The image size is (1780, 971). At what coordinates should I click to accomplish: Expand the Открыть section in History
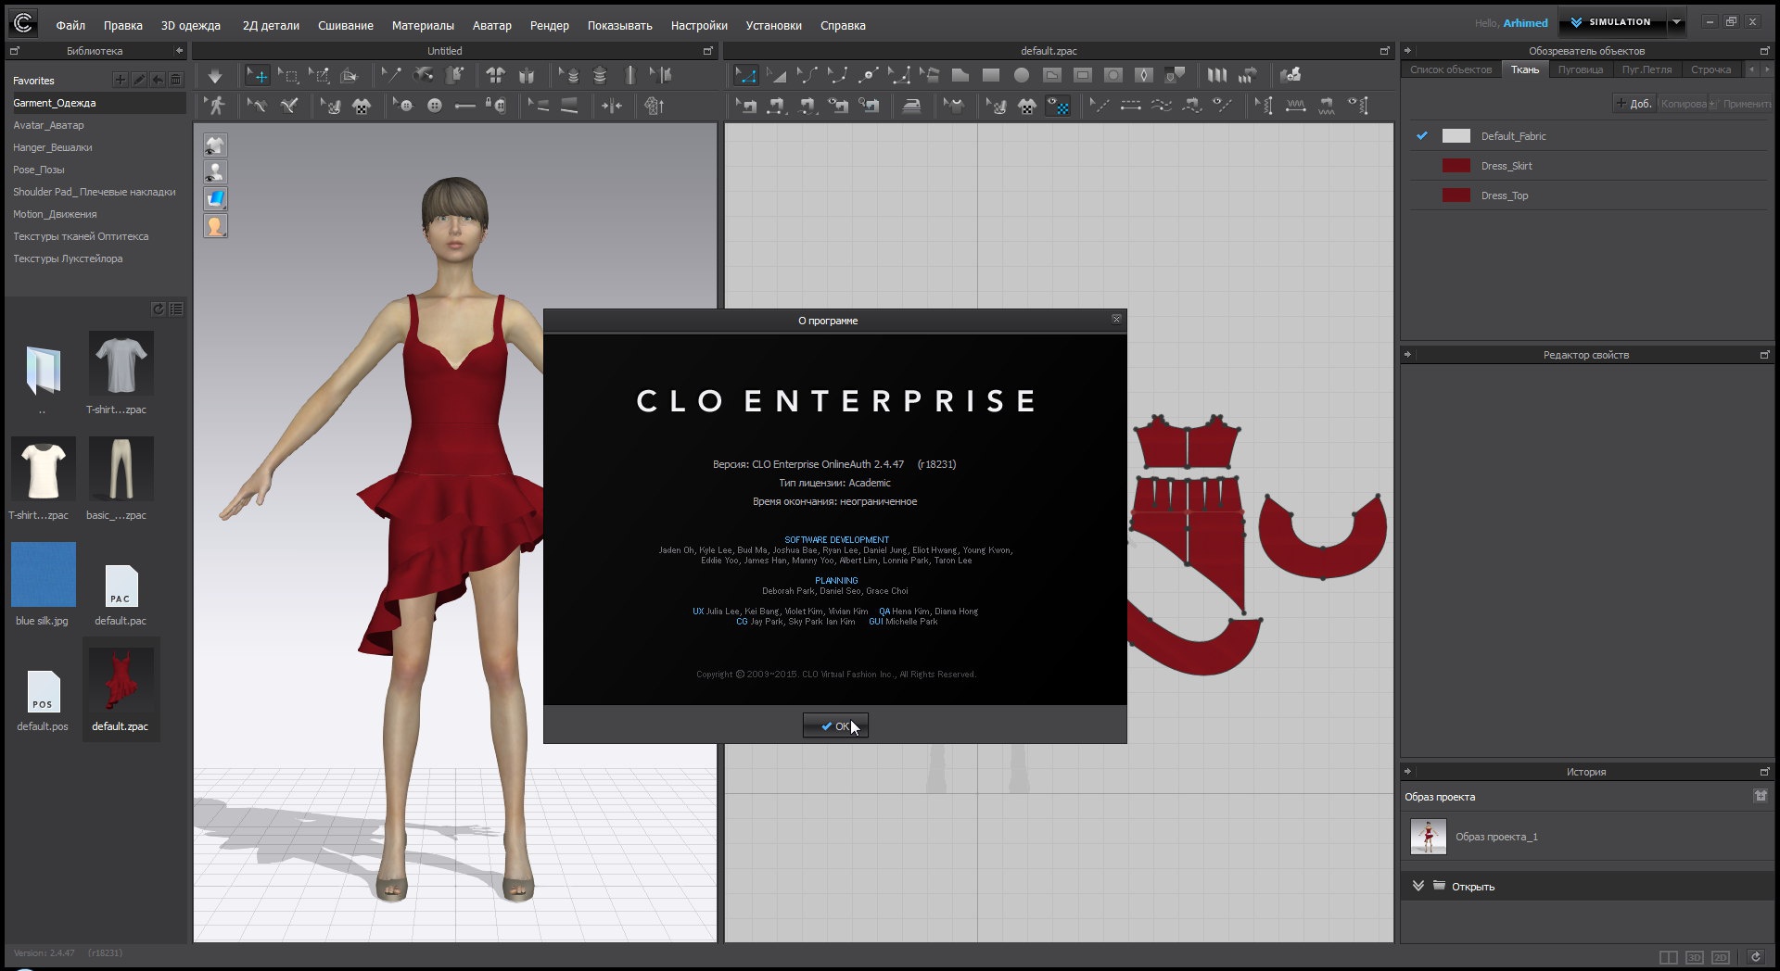(x=1418, y=887)
